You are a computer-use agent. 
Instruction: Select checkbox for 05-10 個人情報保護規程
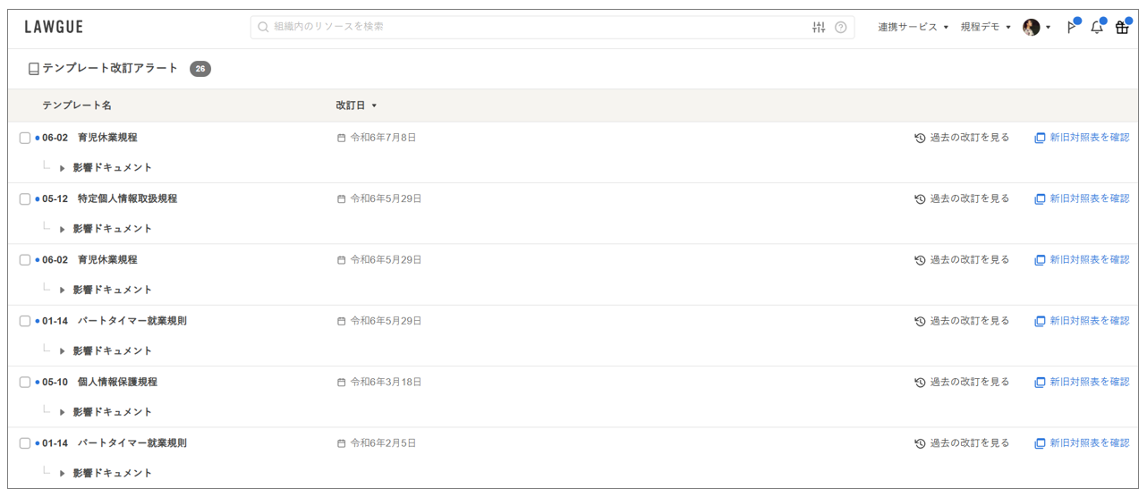tap(25, 383)
